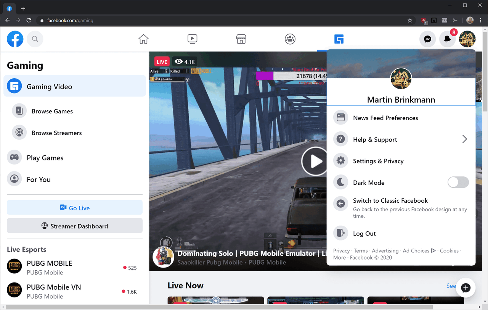Open Play Games

(x=45, y=158)
